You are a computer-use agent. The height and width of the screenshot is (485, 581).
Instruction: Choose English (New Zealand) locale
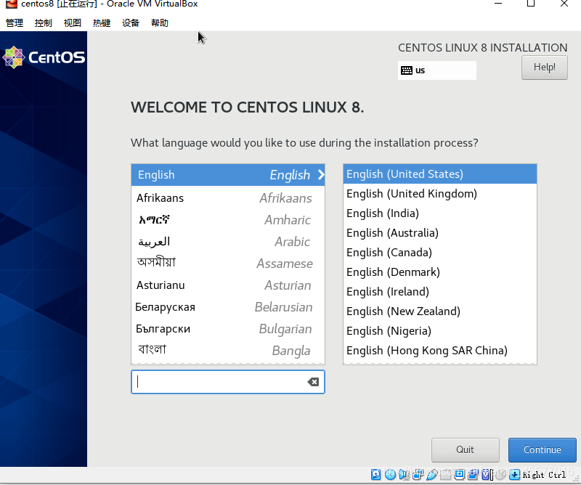pos(440,311)
